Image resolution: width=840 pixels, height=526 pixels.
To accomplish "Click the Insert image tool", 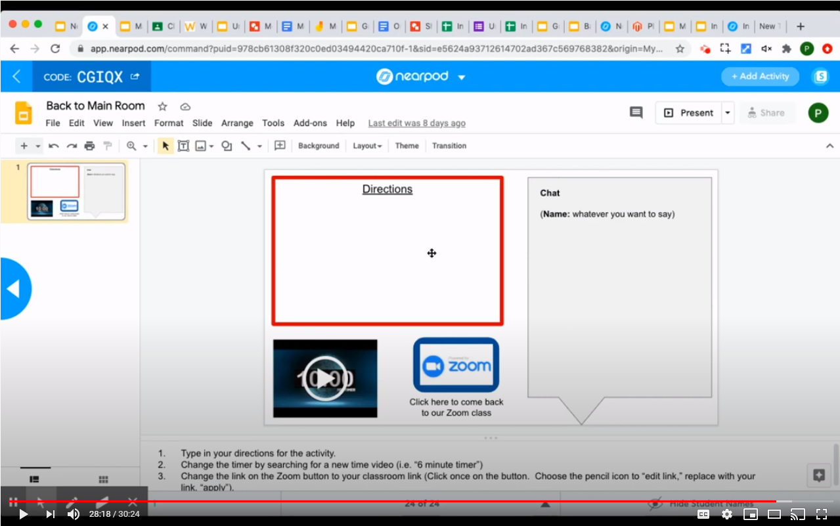I will point(200,146).
